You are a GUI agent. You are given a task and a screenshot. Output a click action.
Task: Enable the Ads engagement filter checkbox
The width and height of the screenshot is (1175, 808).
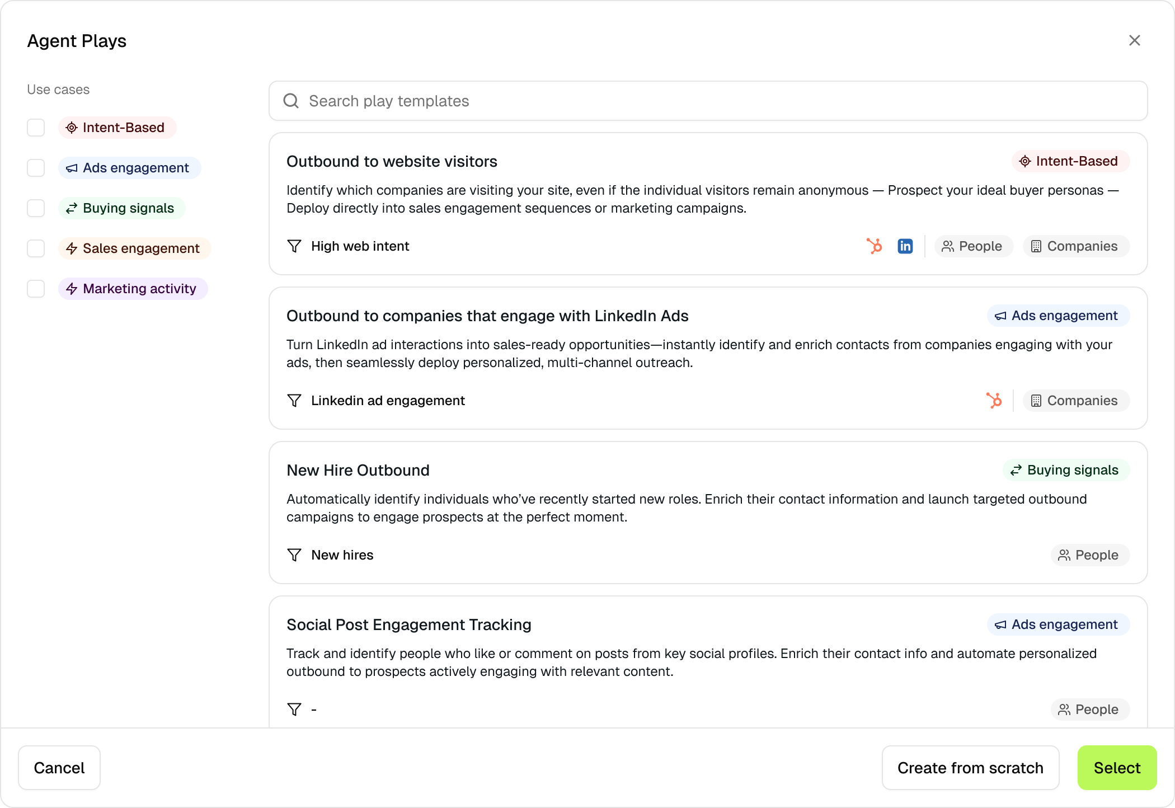(36, 168)
